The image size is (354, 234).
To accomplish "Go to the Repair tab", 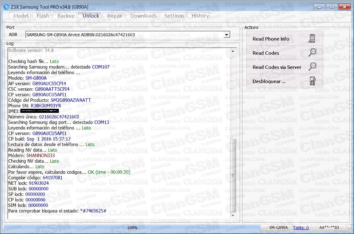I will point(115,16).
